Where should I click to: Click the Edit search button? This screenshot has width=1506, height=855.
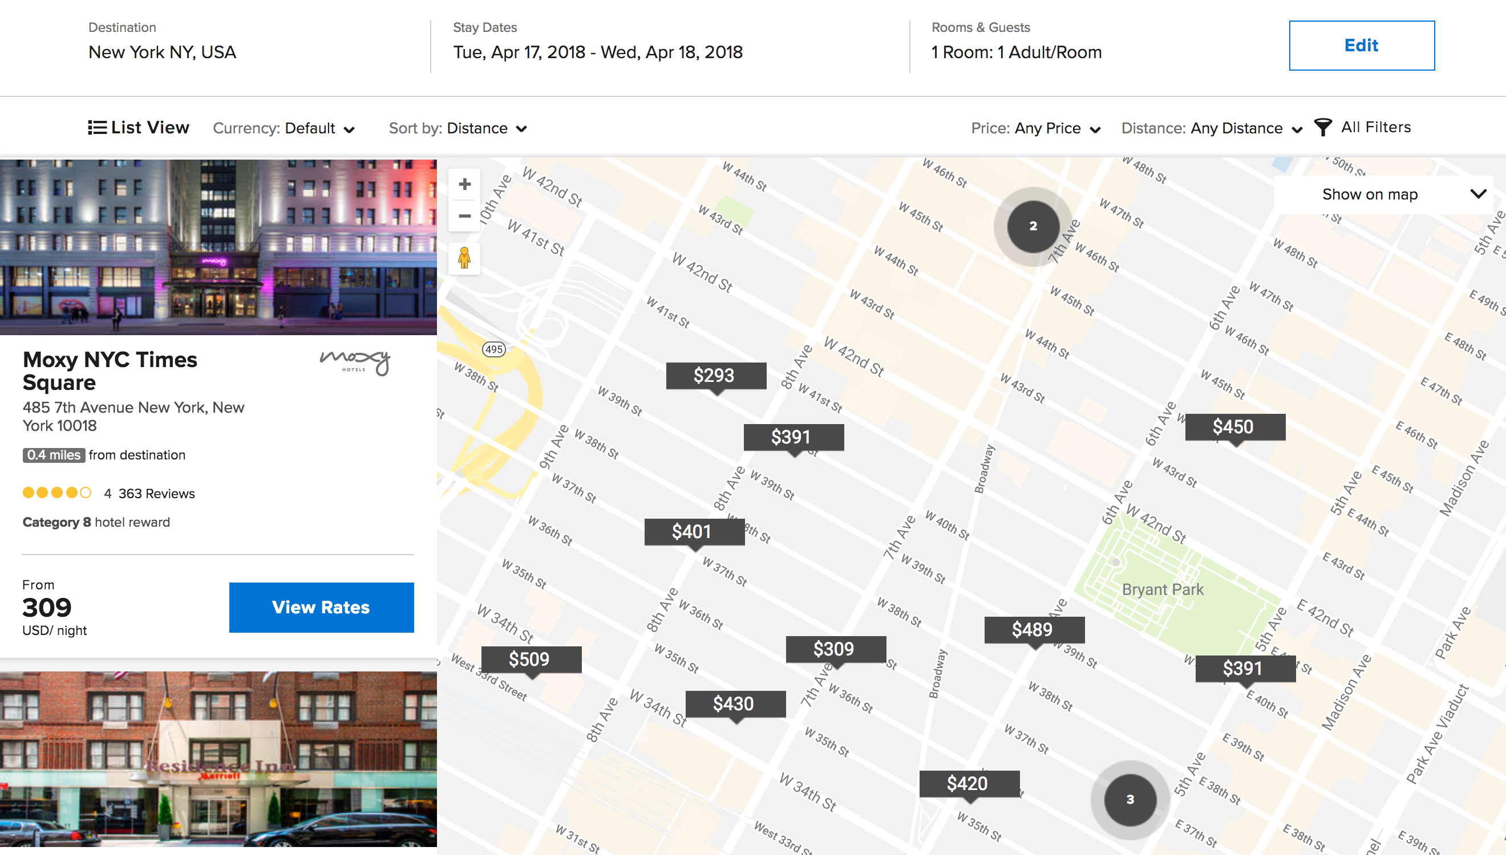[1361, 46]
